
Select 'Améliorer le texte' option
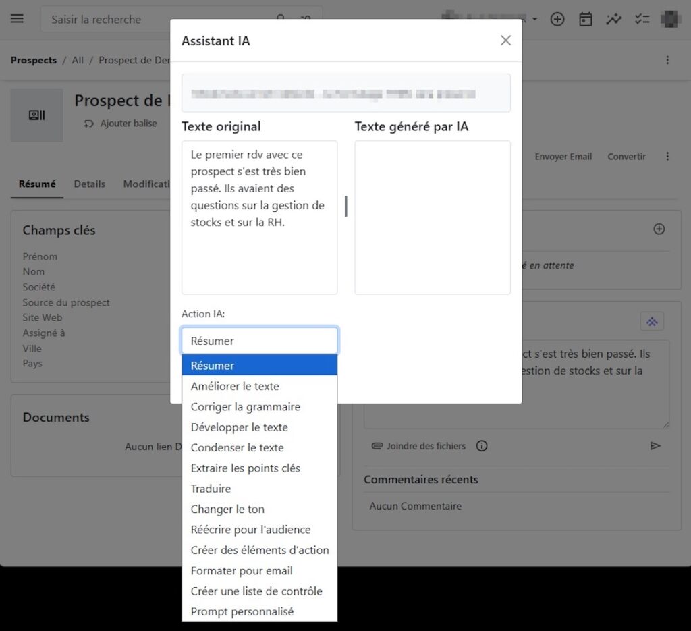point(235,386)
